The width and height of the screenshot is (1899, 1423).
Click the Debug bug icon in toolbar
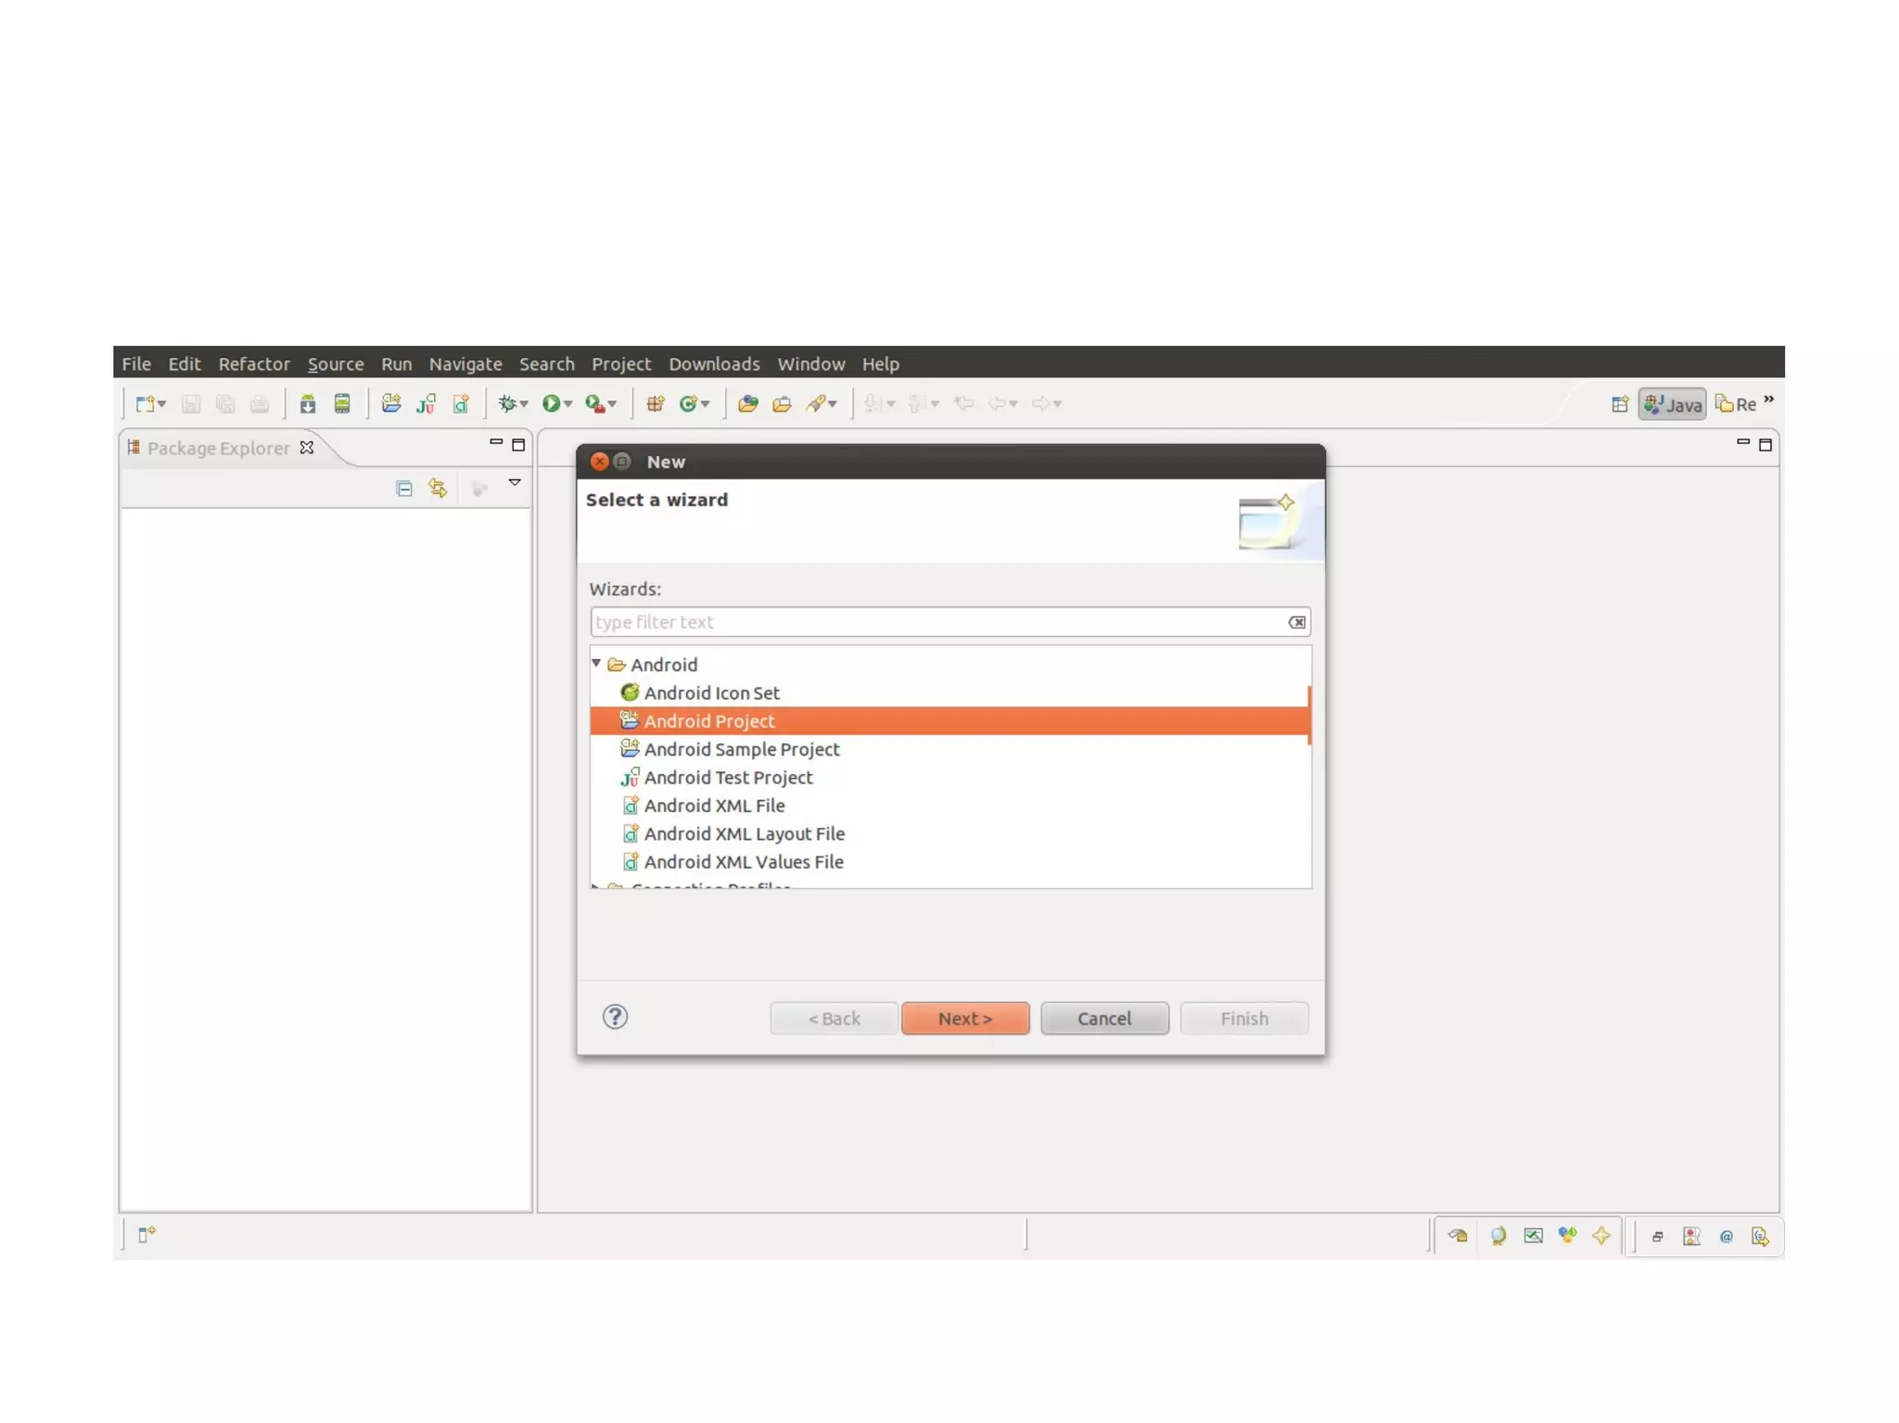click(506, 403)
